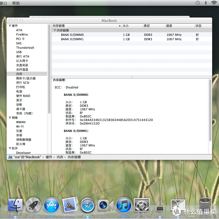Click 硬件 in the breadcrumb path bar
Screen dimensions: 219x219
point(49,157)
